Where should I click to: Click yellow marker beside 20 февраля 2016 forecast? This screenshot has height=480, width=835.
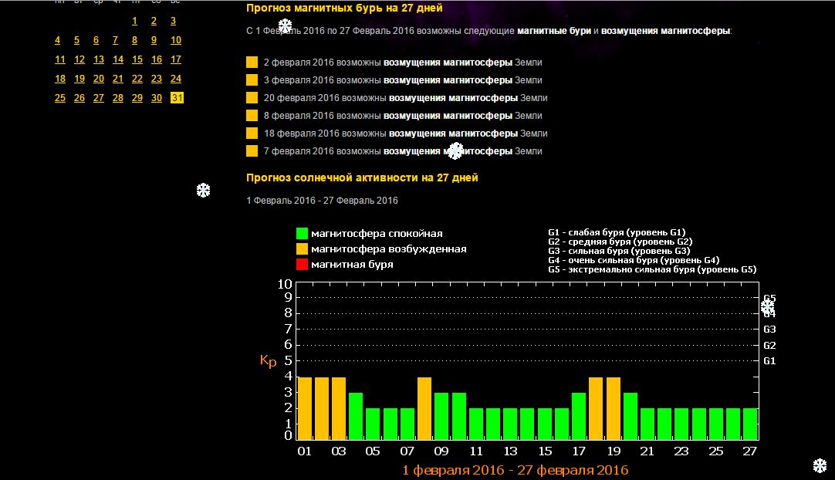[x=252, y=97]
